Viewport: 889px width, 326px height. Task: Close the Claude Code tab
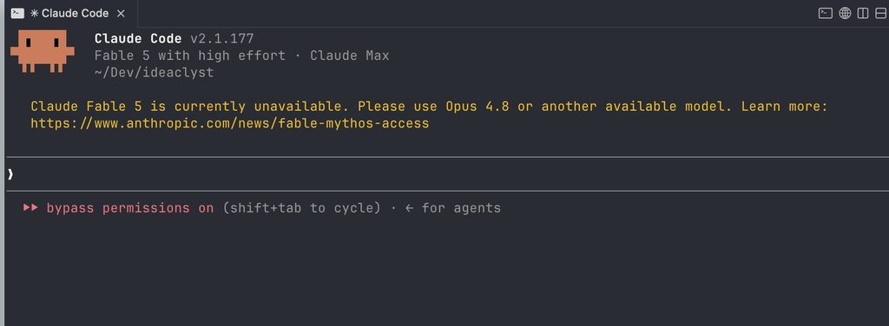tap(121, 13)
